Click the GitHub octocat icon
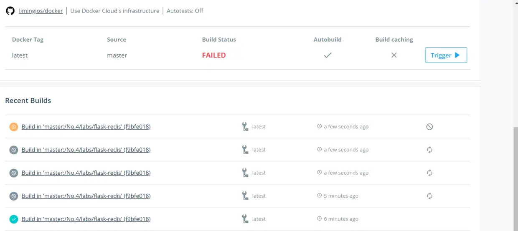The width and height of the screenshot is (518, 231). pyautogui.click(x=10, y=11)
